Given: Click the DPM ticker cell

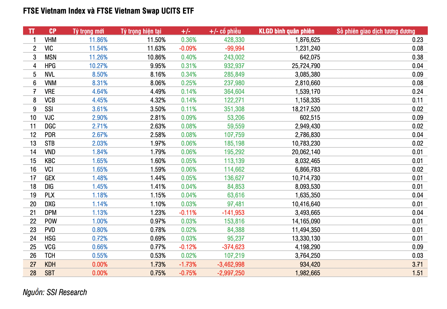Looking at the screenshot, I should (x=51, y=213).
